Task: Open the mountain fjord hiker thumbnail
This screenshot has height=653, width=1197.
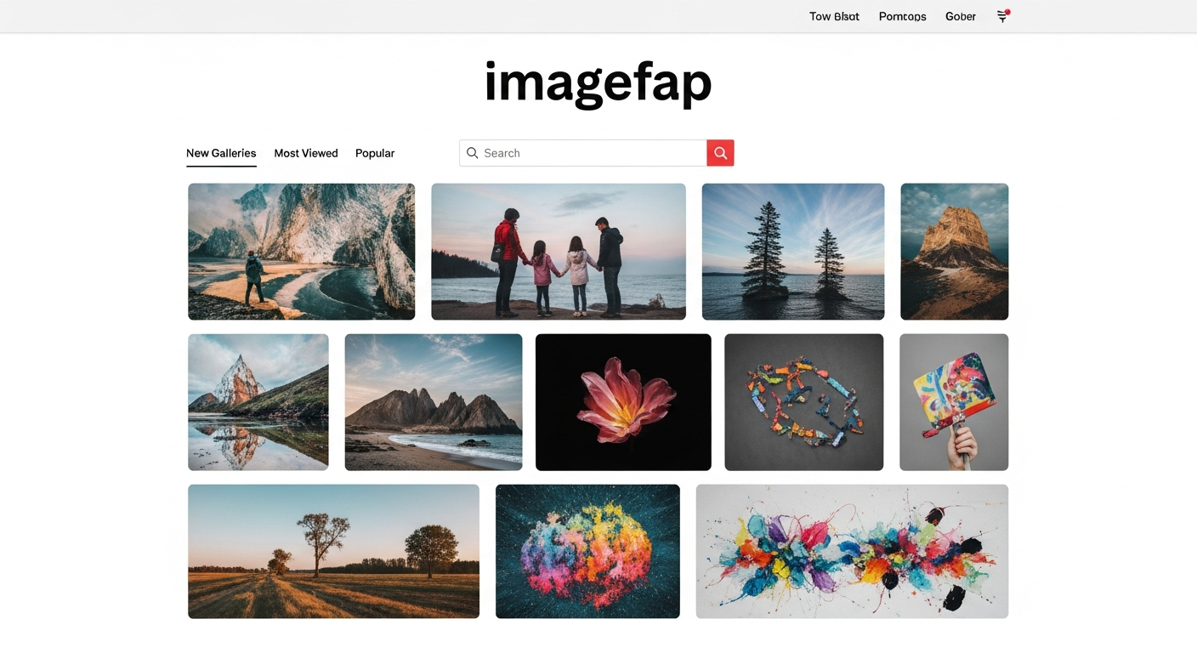Action: point(301,251)
